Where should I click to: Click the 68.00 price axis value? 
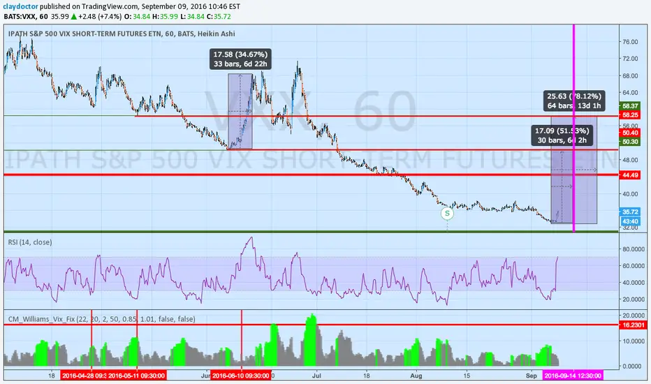click(x=630, y=76)
